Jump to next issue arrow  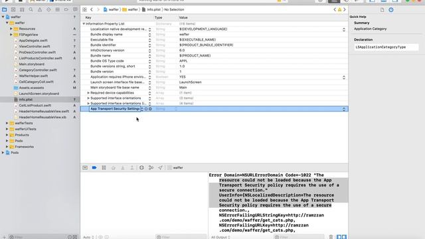pos(345,9)
